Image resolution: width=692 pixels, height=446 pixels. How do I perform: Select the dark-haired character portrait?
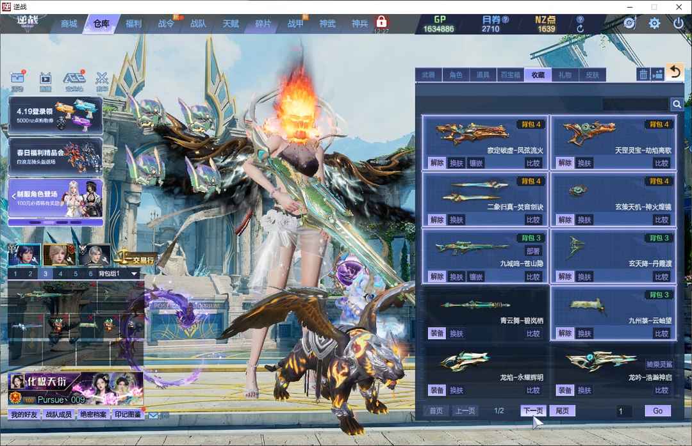coord(25,254)
